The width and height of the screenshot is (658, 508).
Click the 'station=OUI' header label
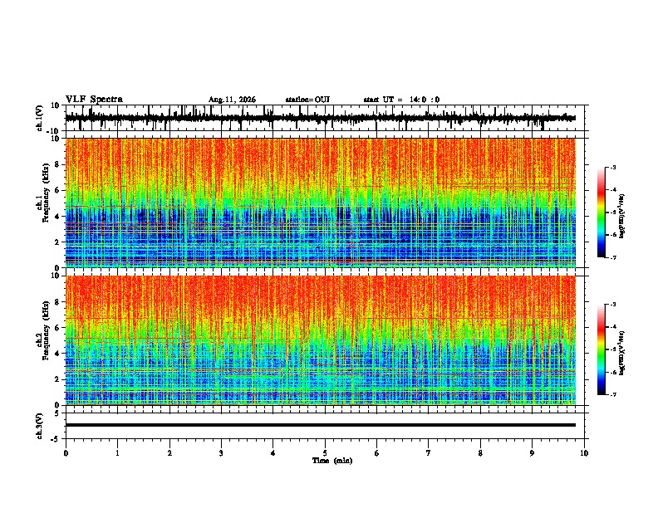coord(307,100)
